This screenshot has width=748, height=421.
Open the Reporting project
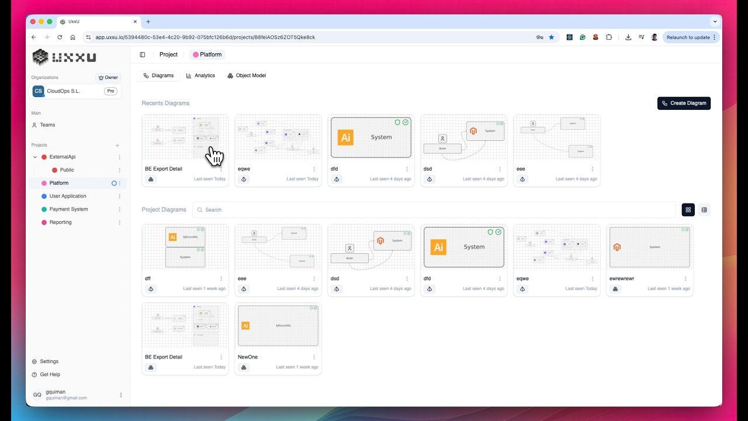point(60,222)
